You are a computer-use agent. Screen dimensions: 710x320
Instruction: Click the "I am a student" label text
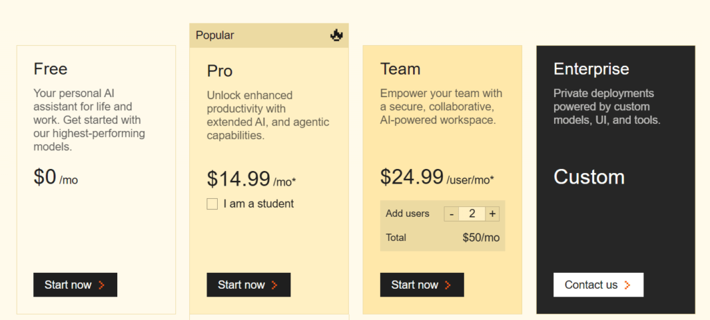[x=259, y=204]
